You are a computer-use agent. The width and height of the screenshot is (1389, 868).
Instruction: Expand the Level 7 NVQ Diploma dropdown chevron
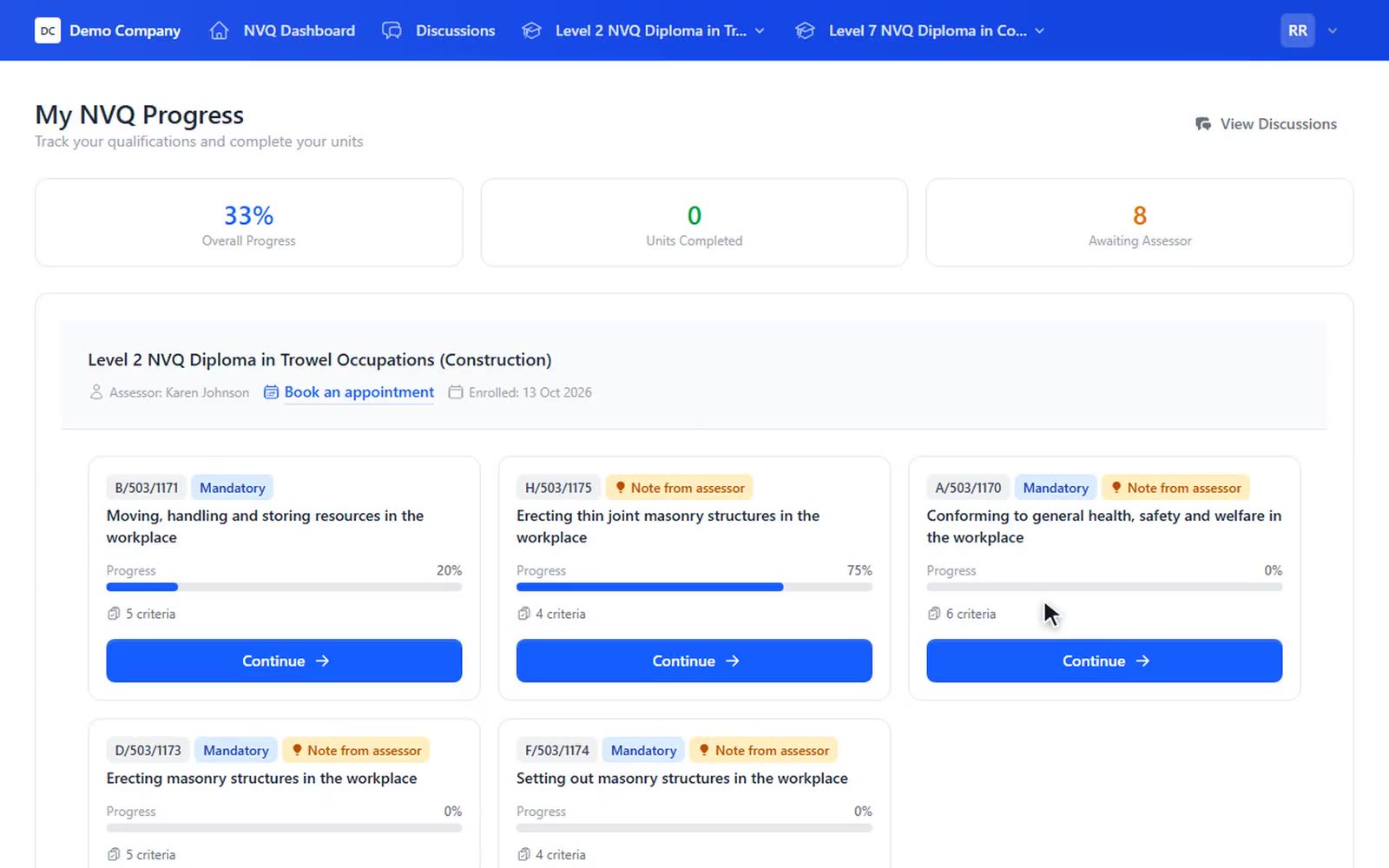click(1039, 30)
